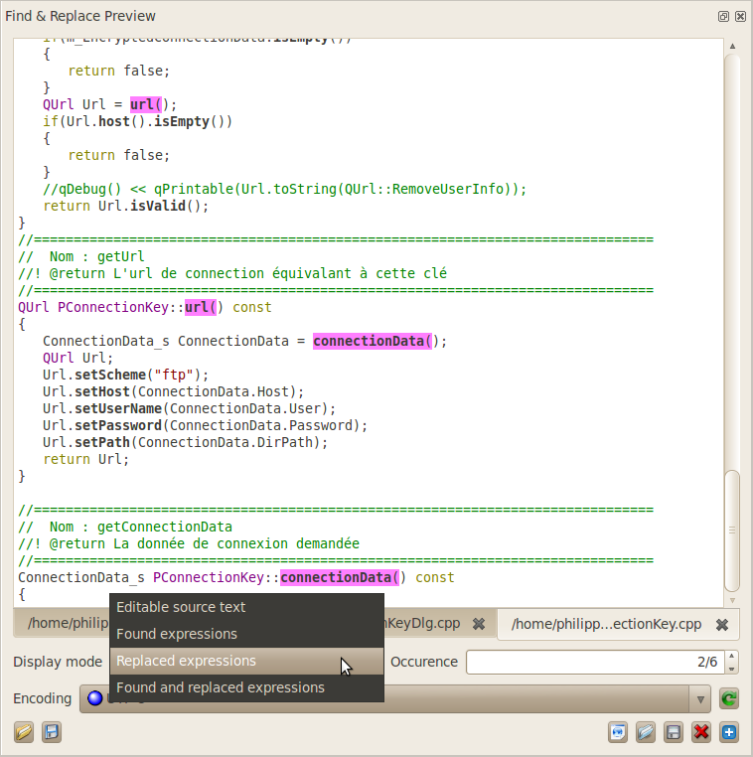The height and width of the screenshot is (757, 753).
Task: Click the blue floppy save icon at bottom left
Action: click(51, 732)
